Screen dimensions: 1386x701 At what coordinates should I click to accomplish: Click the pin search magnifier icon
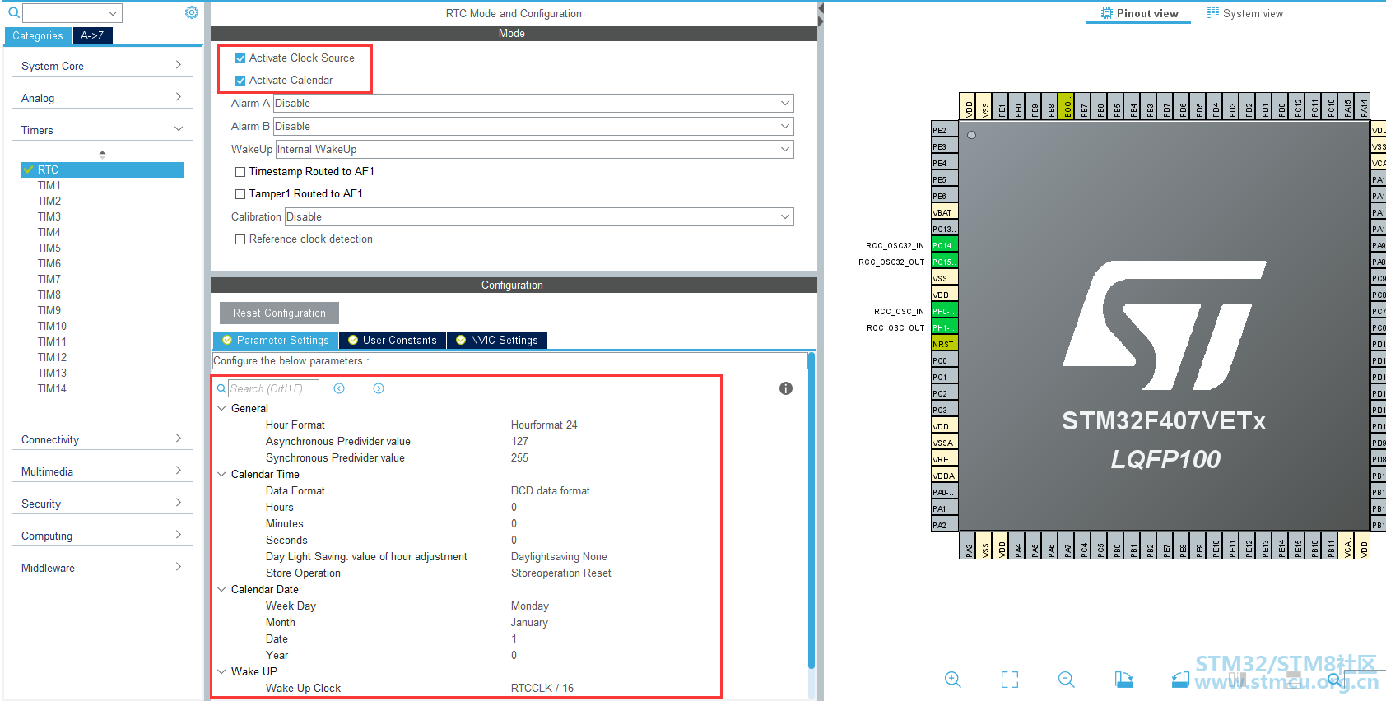[1334, 680]
